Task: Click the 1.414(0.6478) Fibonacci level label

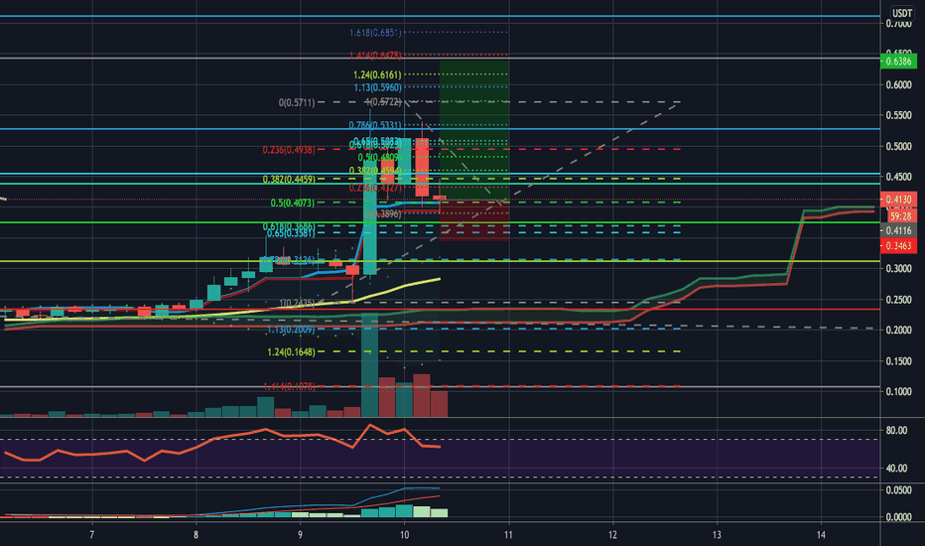Action: click(375, 55)
